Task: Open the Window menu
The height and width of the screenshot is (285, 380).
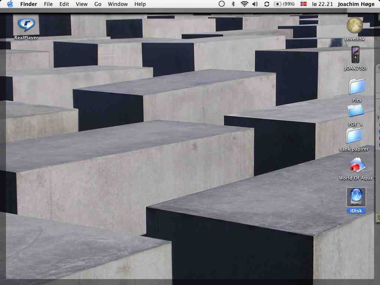Action: [x=118, y=4]
